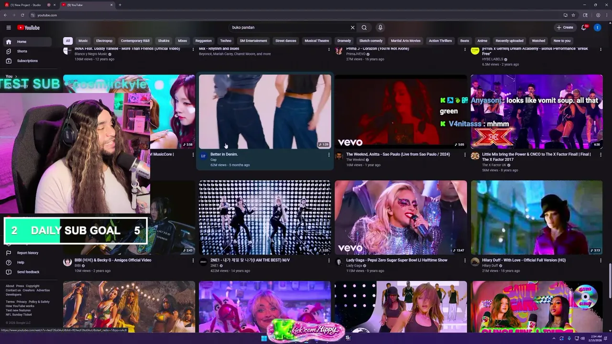Viewport: 612px width, 344px height.
Task: Select the Electropop filter chip
Action: coord(104,41)
